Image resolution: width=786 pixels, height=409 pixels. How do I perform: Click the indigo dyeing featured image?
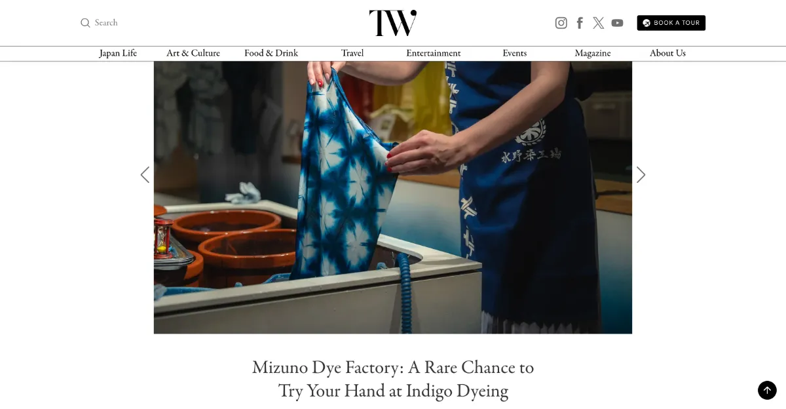point(393,197)
